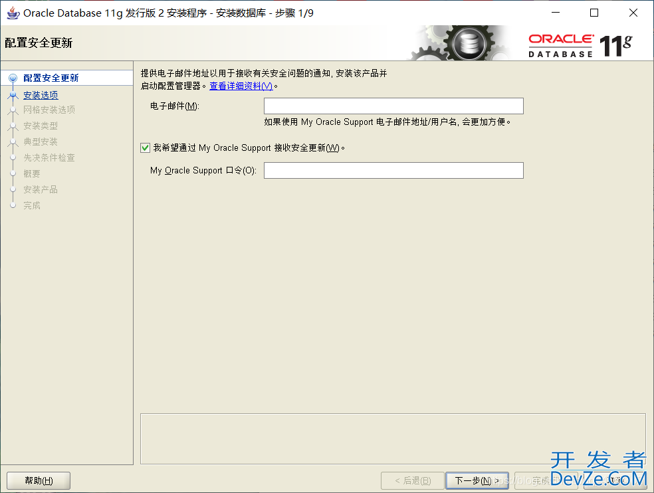Screen dimensions: 654x493
Task: Click the My Oracle Support 口令(O): label
Action: coord(203,171)
